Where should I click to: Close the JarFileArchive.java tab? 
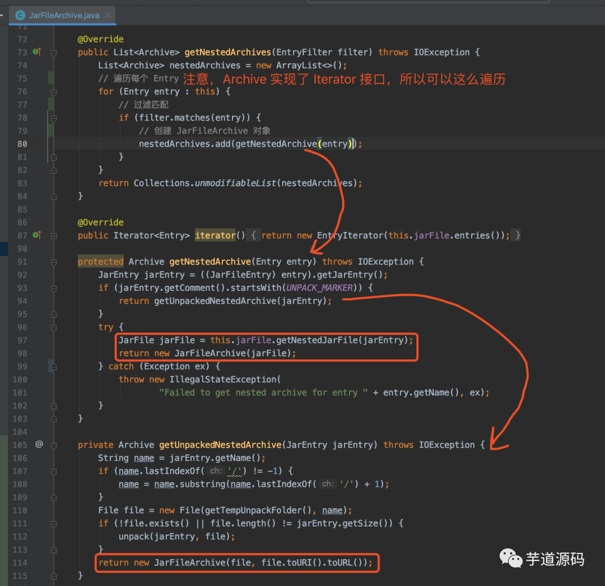pos(106,16)
